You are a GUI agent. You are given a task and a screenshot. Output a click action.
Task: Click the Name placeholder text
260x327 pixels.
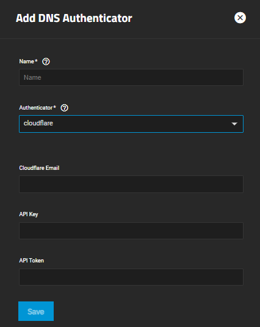[32, 77]
